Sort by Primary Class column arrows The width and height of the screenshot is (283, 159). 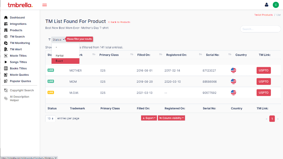132,55
